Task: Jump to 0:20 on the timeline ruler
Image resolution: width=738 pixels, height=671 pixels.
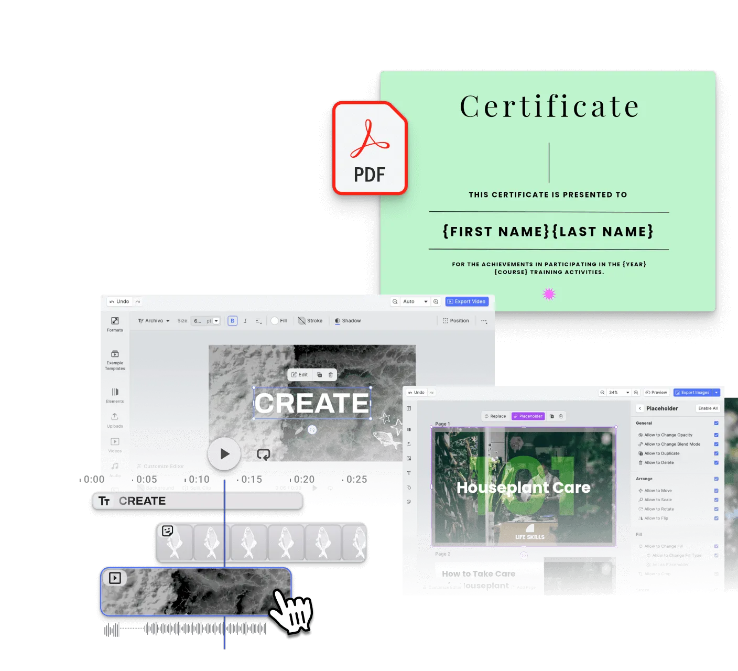Action: pos(304,479)
